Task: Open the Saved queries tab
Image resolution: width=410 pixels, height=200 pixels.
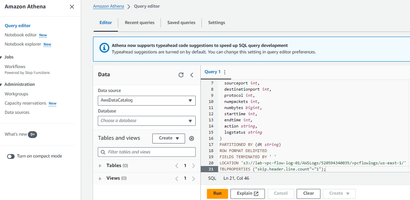Action: [181, 23]
